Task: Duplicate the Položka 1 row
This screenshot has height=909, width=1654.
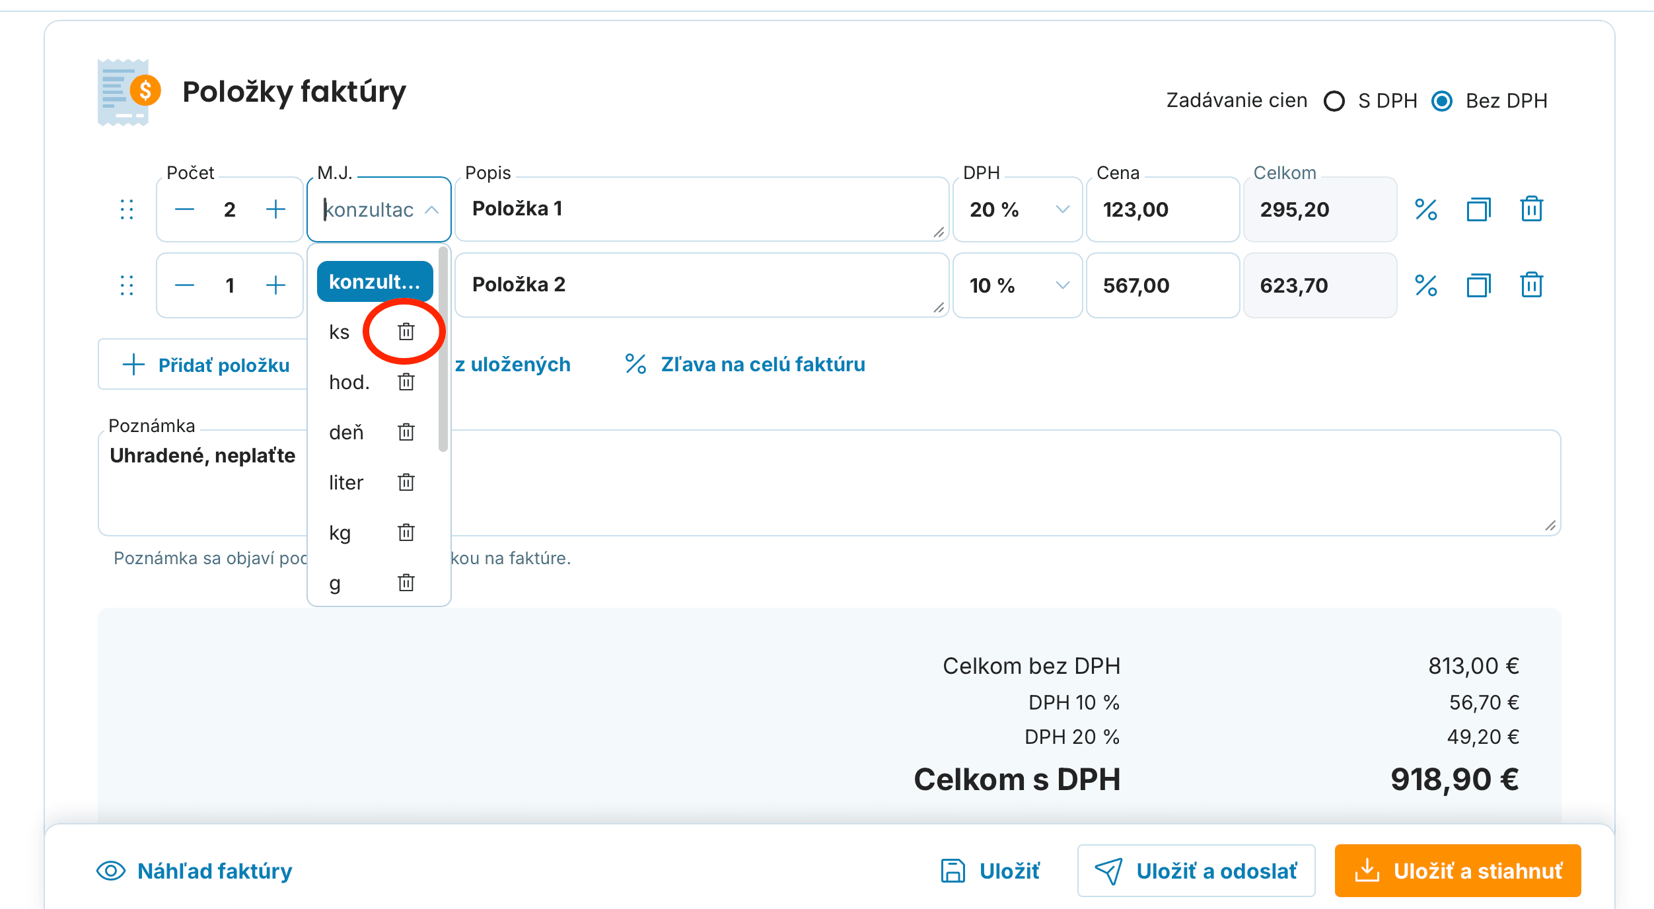Action: (x=1478, y=209)
